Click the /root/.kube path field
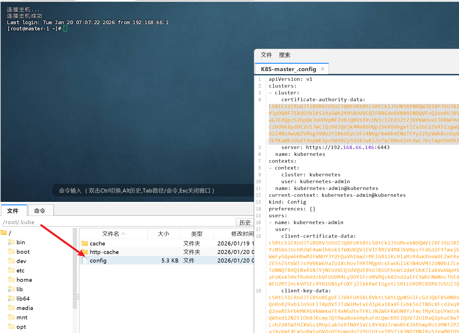459x333 pixels. point(114,222)
